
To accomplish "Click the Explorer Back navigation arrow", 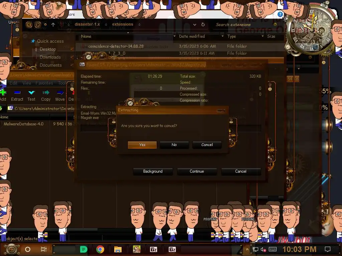I will 29,25.
